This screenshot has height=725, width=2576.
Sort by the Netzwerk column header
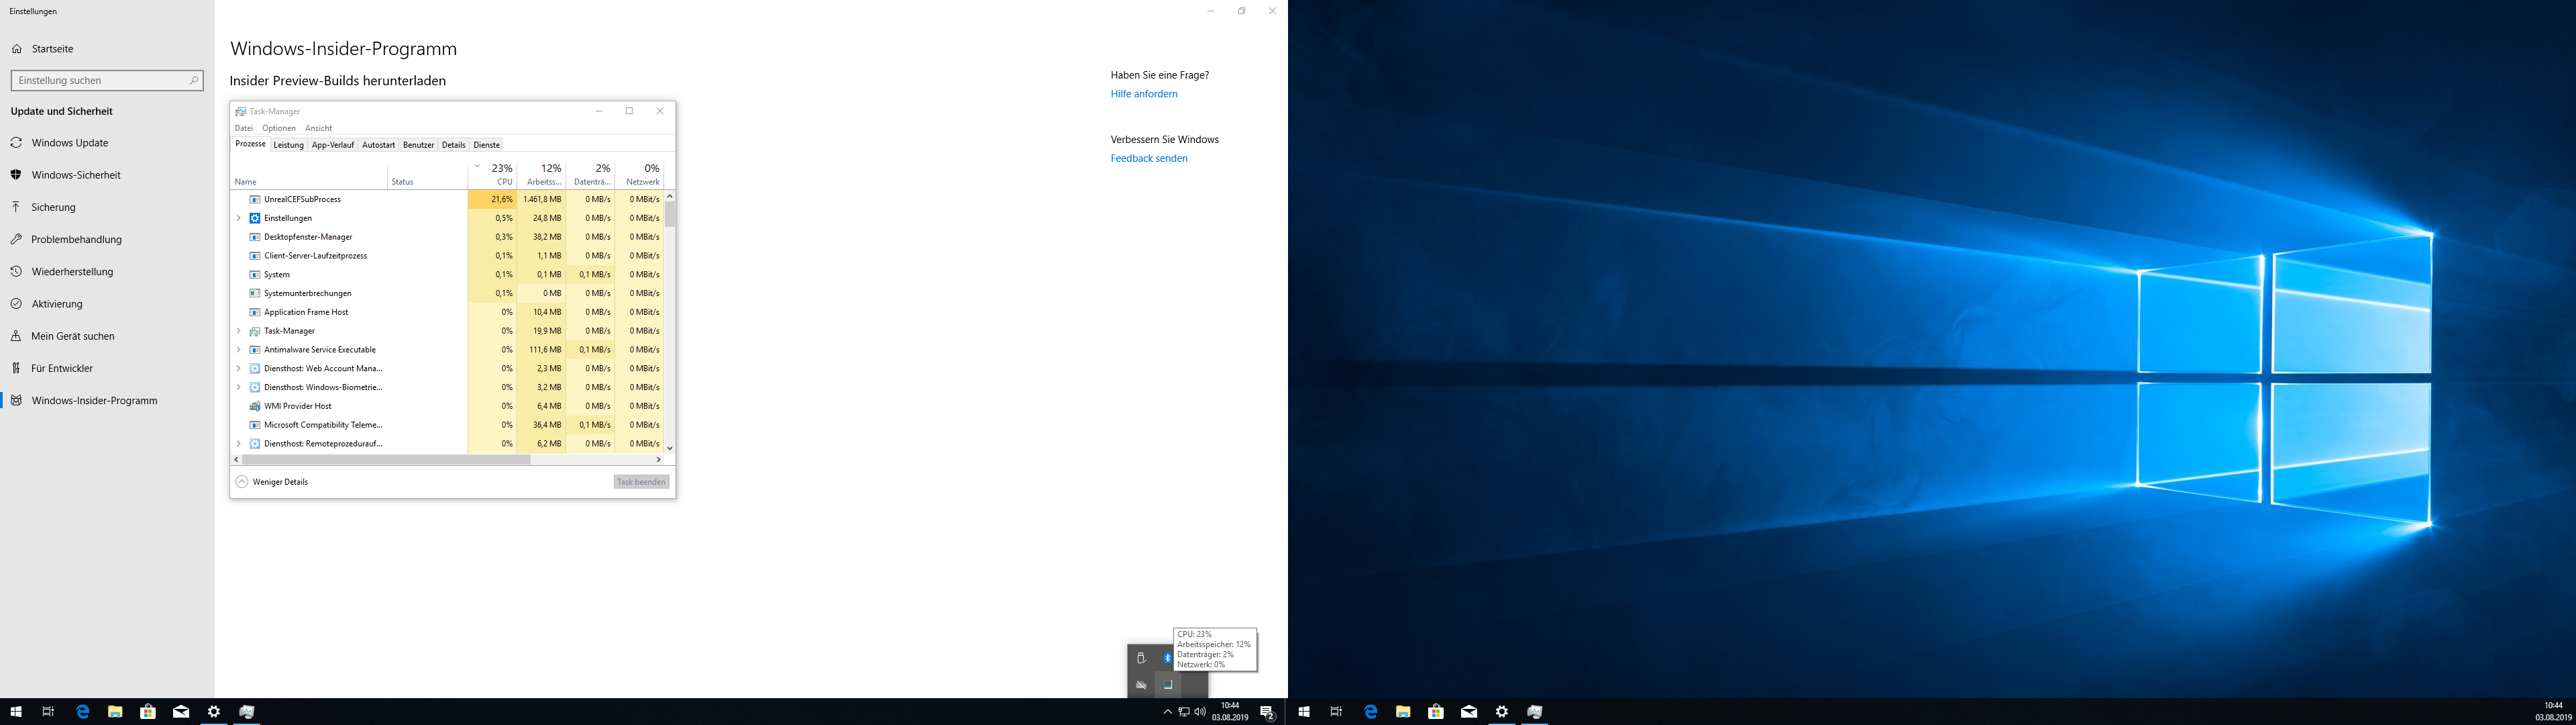point(640,175)
